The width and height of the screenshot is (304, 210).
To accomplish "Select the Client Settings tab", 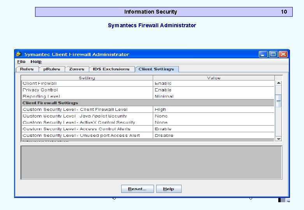I will (x=156, y=69).
